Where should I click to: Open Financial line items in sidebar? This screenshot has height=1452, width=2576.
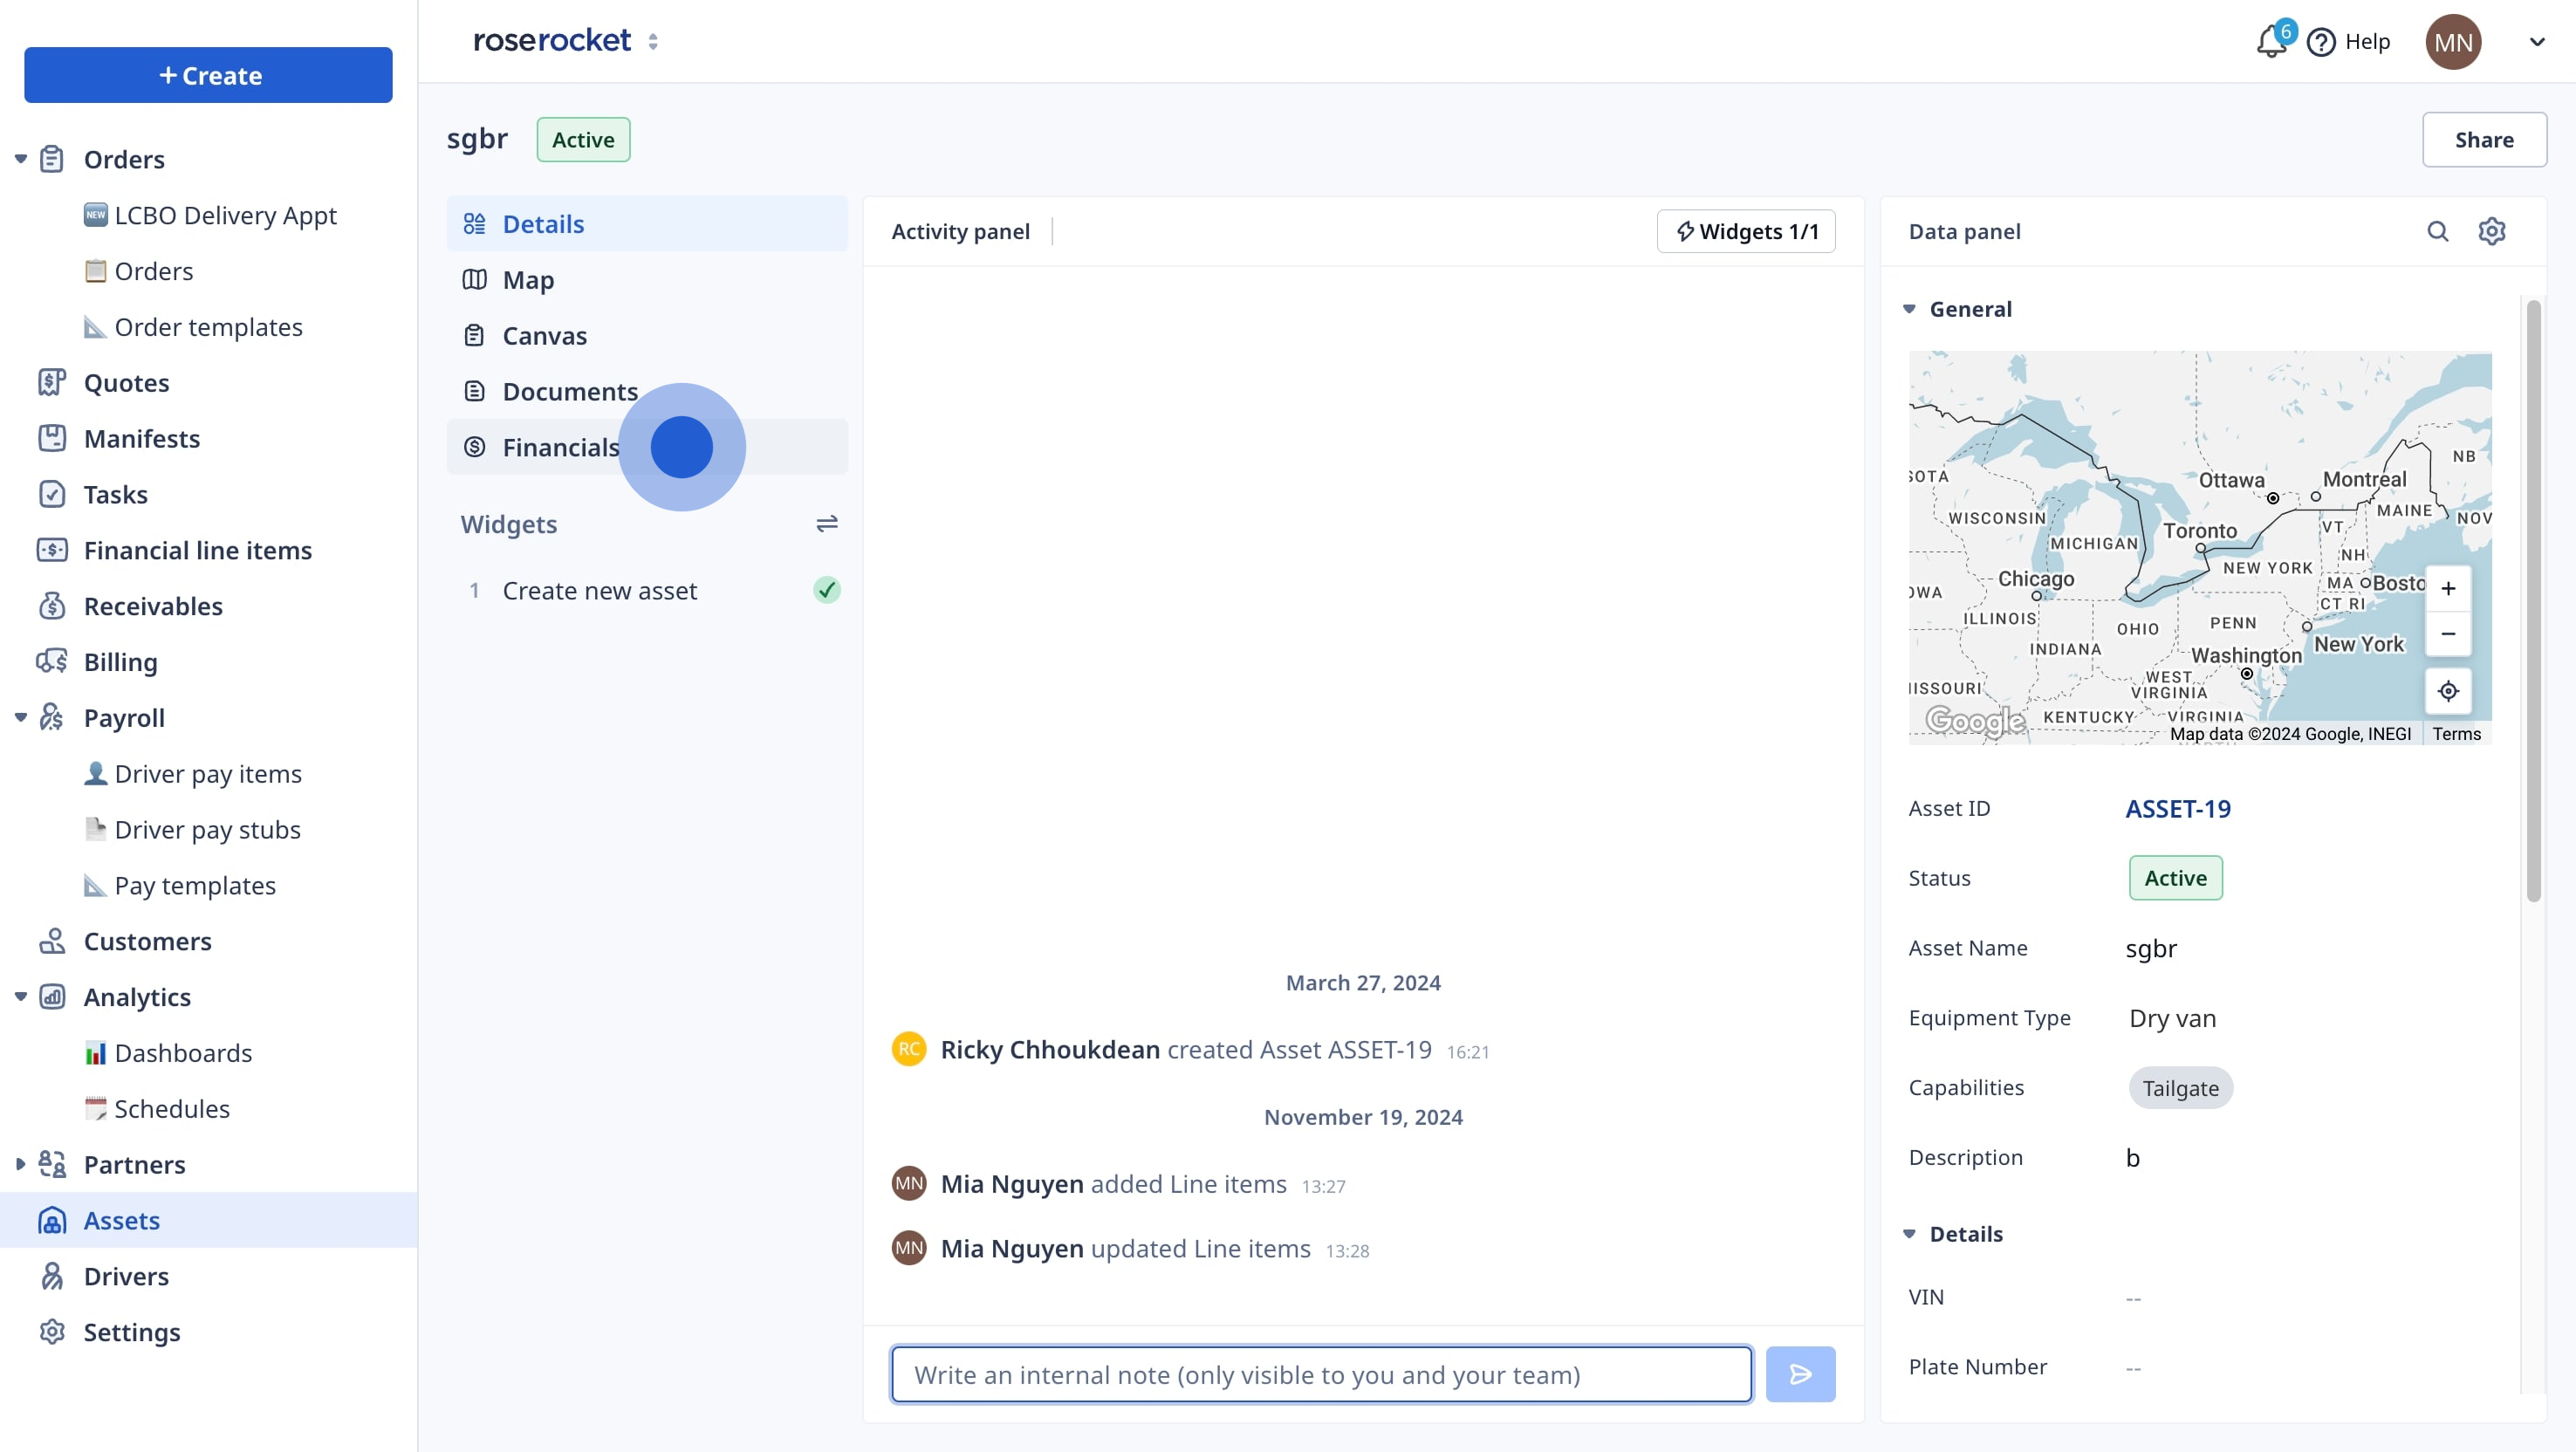(x=197, y=550)
